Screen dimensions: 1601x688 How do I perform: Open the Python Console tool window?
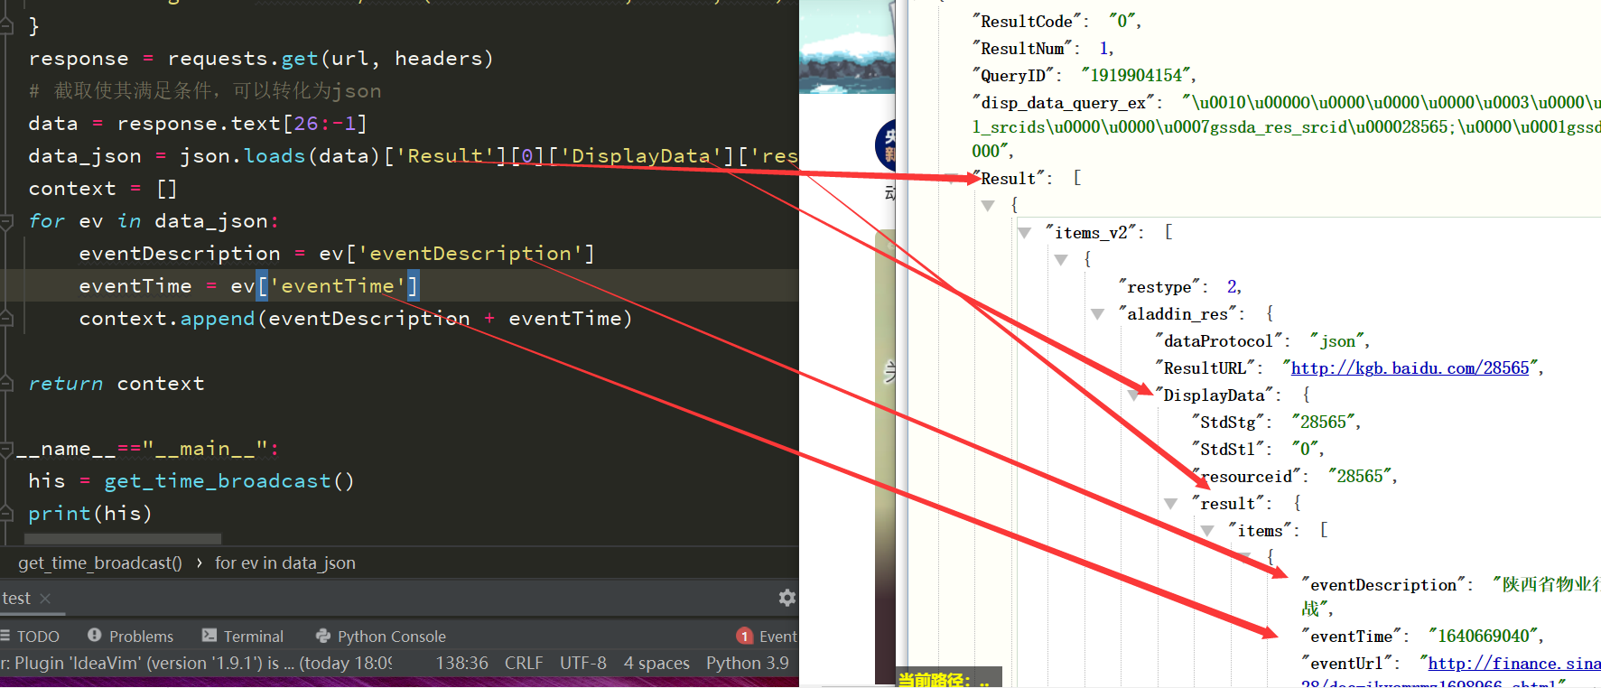coord(380,637)
